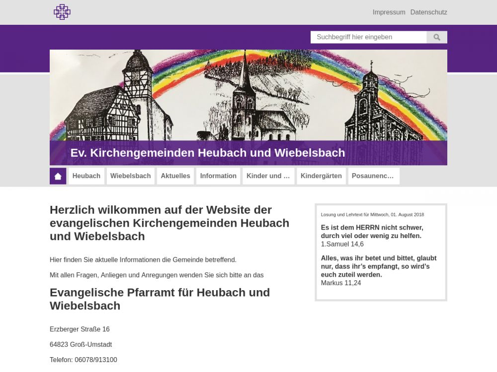The width and height of the screenshot is (497, 372).
Task: Click the Herzlich wilkommen page heading
Action: (x=169, y=223)
